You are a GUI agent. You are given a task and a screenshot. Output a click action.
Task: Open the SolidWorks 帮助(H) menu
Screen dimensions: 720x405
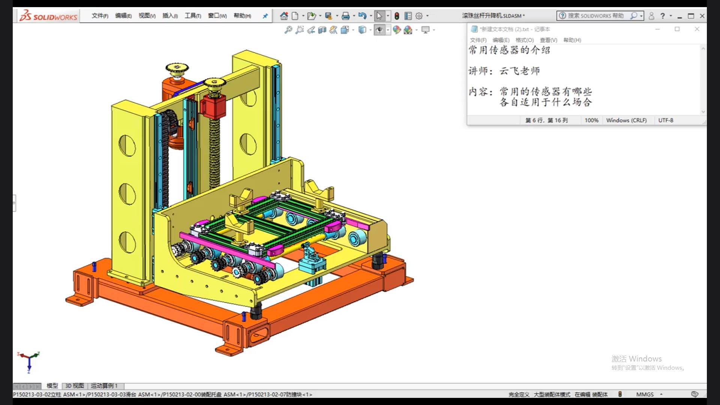click(242, 16)
